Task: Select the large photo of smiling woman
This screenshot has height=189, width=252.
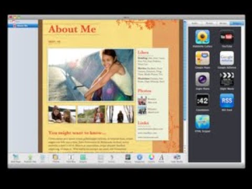Action: coord(91,75)
